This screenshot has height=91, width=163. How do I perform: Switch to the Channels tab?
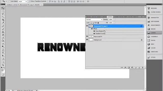116,17
